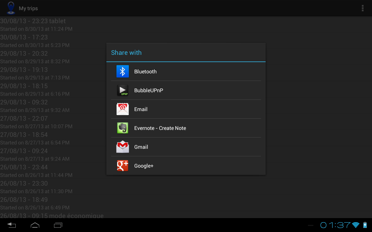Open trip 27/08/13 - 18:54
Screen dimensions: 372x232
pyautogui.click(x=186, y=138)
